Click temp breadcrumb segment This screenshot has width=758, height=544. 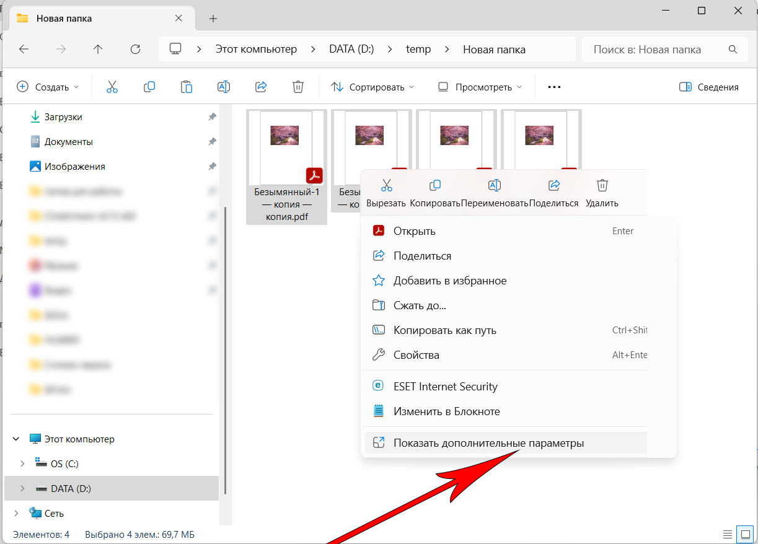(x=418, y=50)
